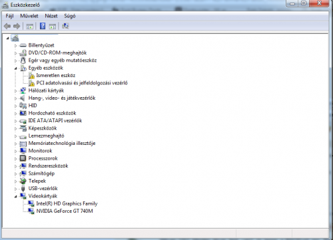Minimize the Eszközkezelő window
This screenshot has width=333, height=240.
coord(292,3)
